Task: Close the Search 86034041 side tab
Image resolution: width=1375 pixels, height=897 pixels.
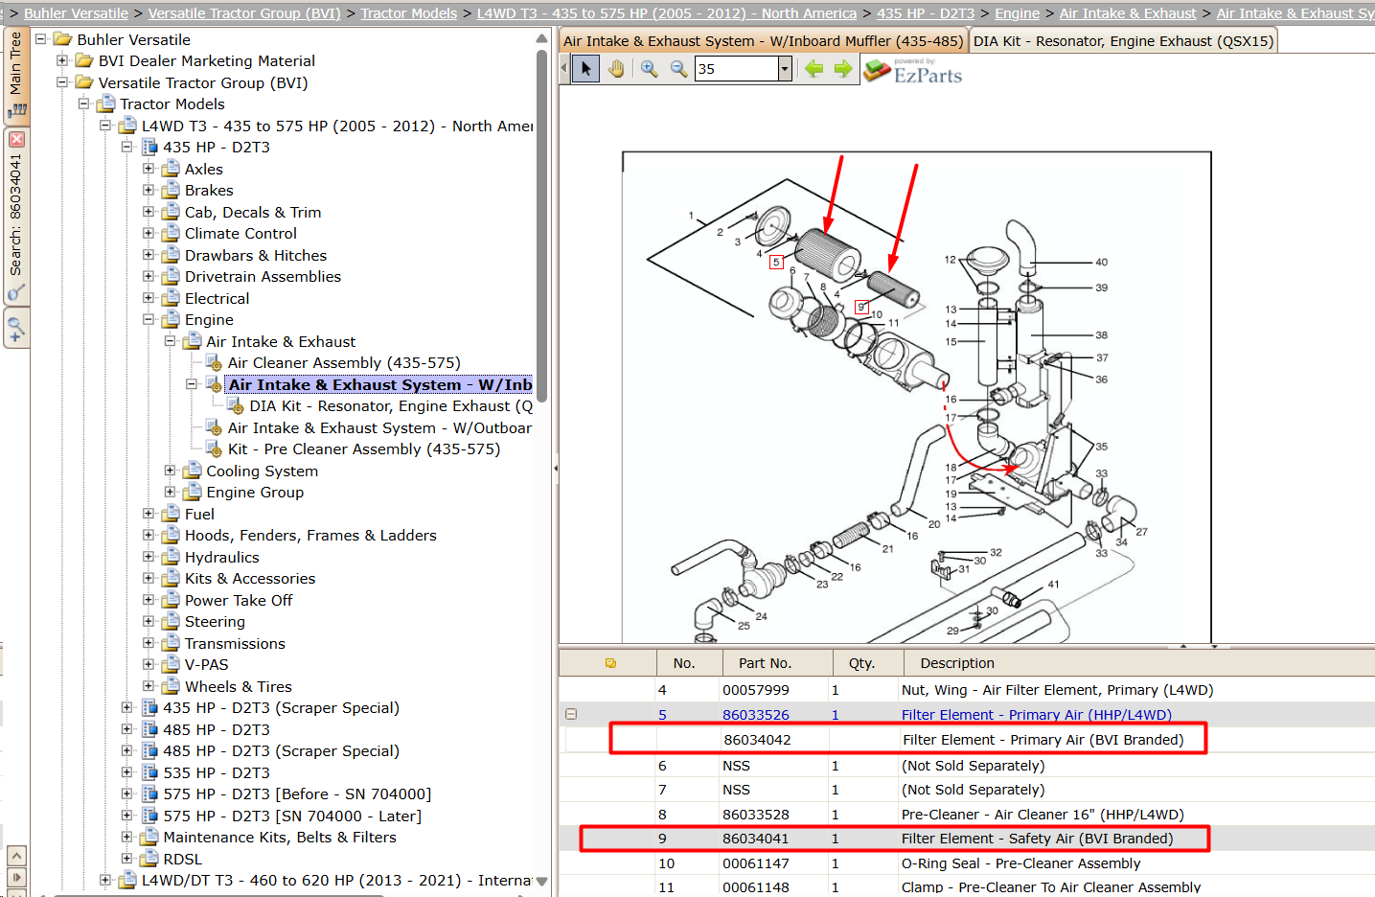Action: click(16, 139)
